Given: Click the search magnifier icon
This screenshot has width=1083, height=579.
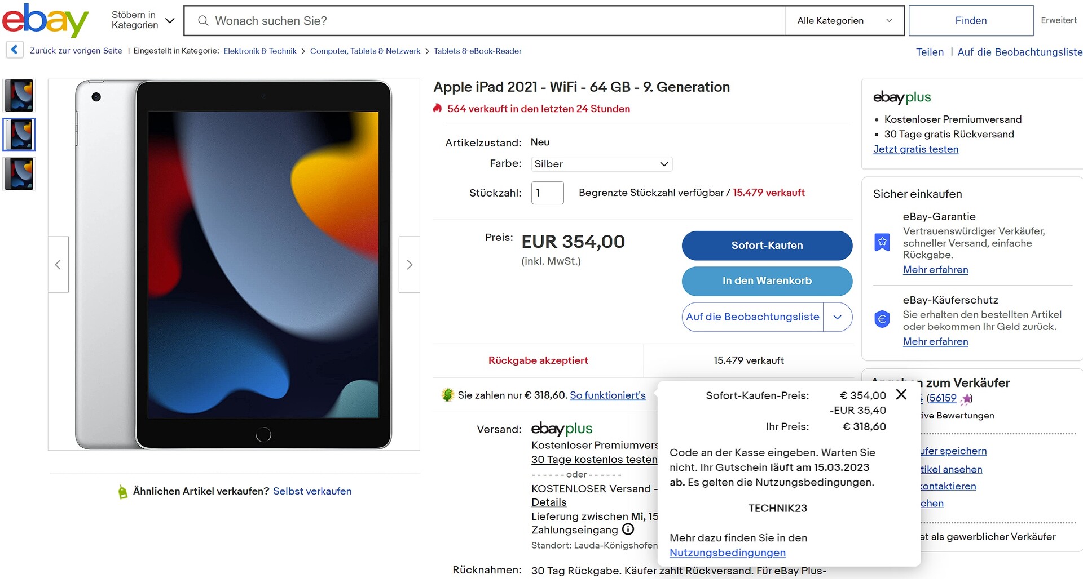Looking at the screenshot, I should [203, 21].
